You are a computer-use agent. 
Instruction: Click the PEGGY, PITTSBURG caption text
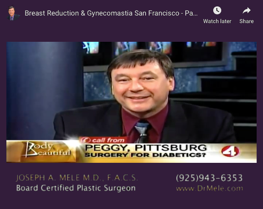pos(146,148)
